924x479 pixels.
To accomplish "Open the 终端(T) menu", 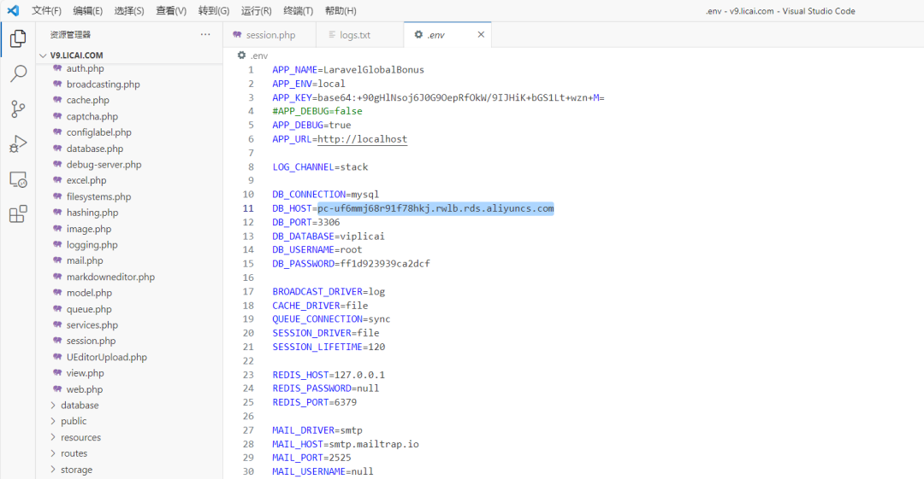I will point(299,10).
